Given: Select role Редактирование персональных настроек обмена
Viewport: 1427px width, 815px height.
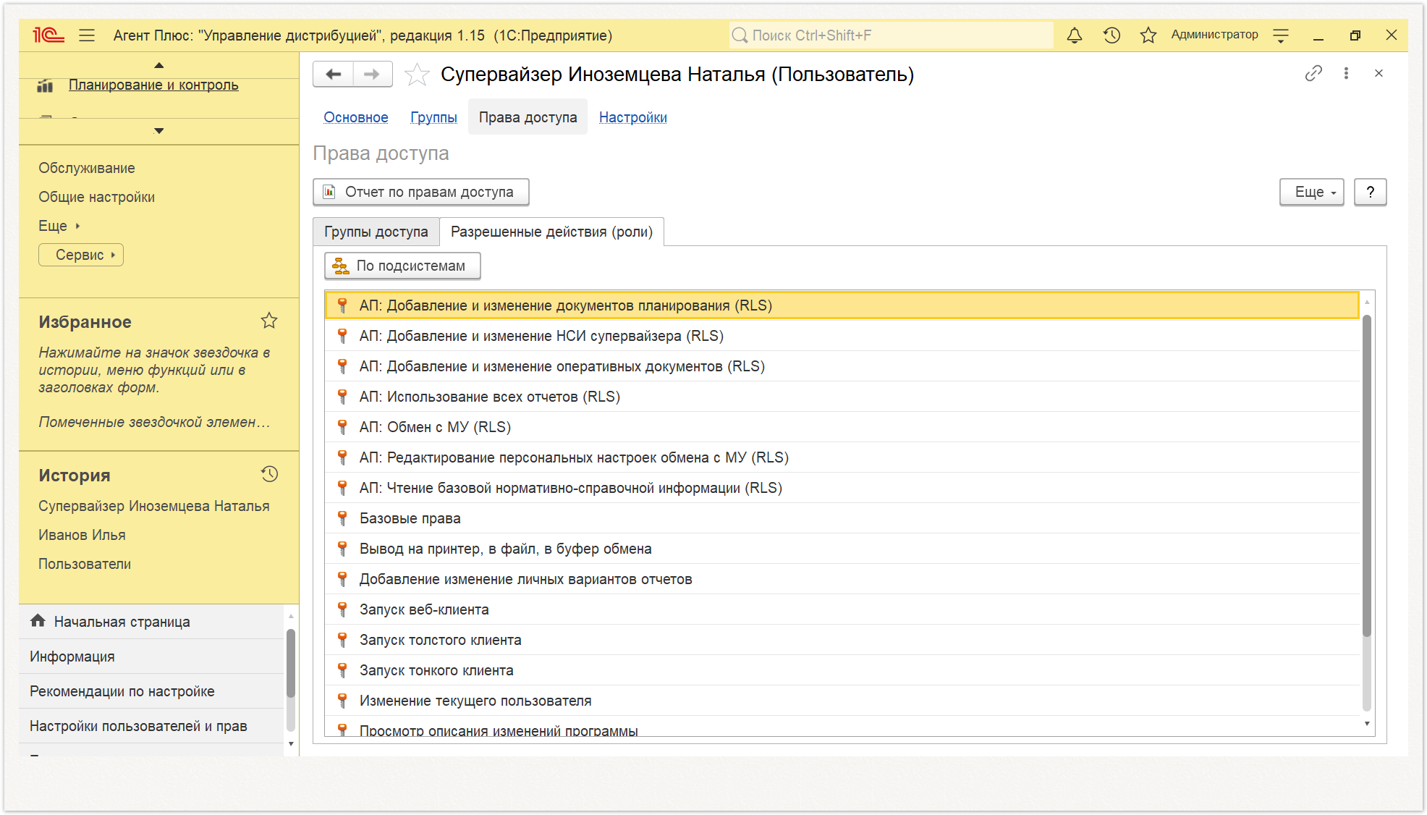Looking at the screenshot, I should (842, 457).
